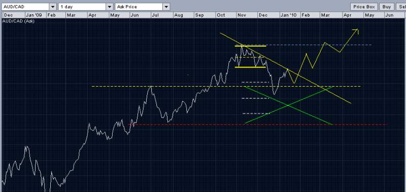Screen dimensions: 406x192
Task: Select the long yellow dashed horizontal line
Action: pos(226,86)
